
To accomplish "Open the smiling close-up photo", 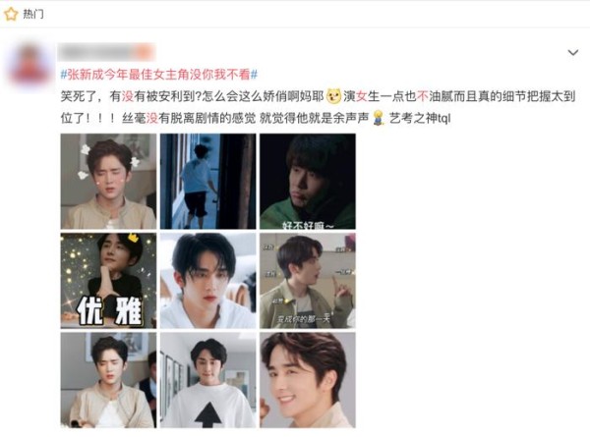I will click(x=308, y=380).
